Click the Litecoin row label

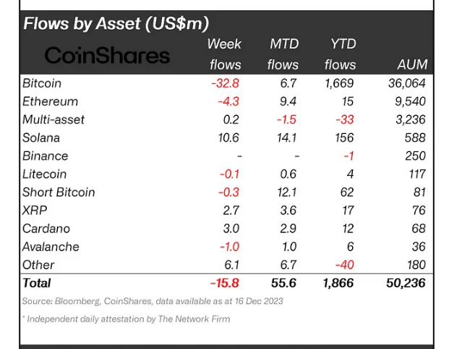pyautogui.click(x=44, y=174)
